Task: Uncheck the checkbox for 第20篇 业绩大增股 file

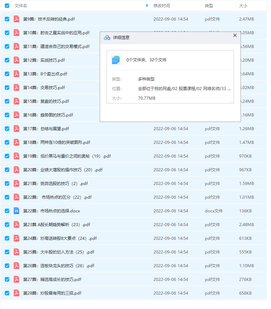Action: pos(7,170)
